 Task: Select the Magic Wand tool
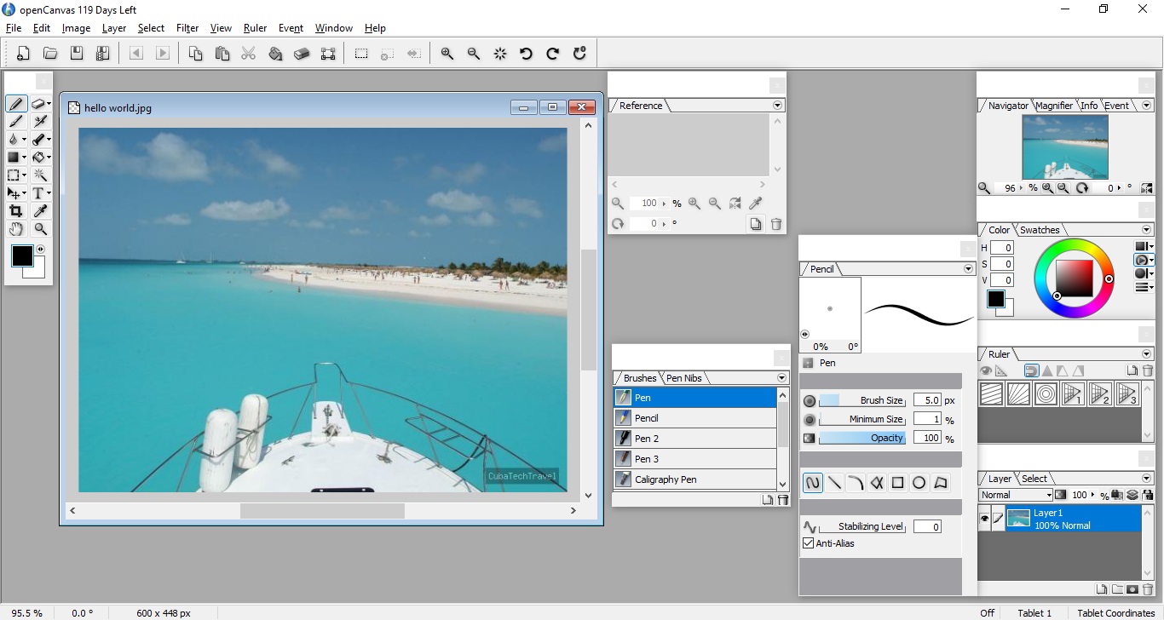(40, 175)
